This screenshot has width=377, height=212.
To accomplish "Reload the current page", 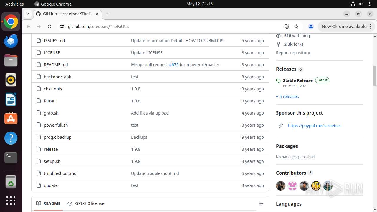I will 49,26.
